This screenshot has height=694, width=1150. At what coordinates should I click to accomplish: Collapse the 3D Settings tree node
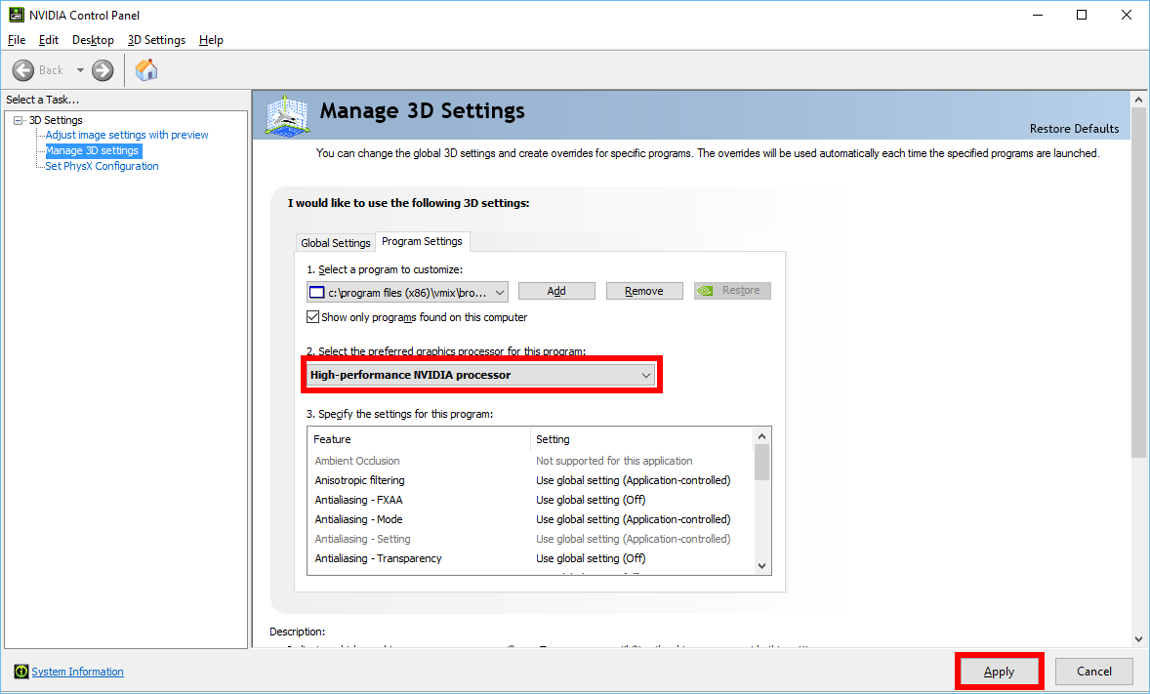pyautogui.click(x=19, y=120)
